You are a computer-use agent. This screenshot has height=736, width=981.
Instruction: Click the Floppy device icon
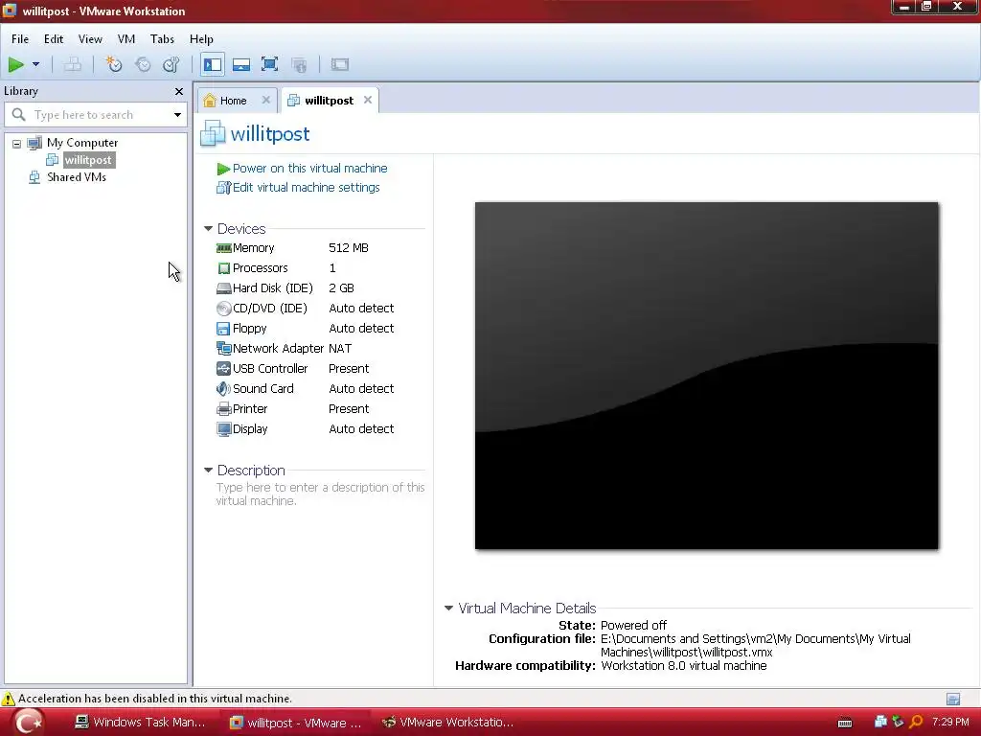[x=223, y=329]
